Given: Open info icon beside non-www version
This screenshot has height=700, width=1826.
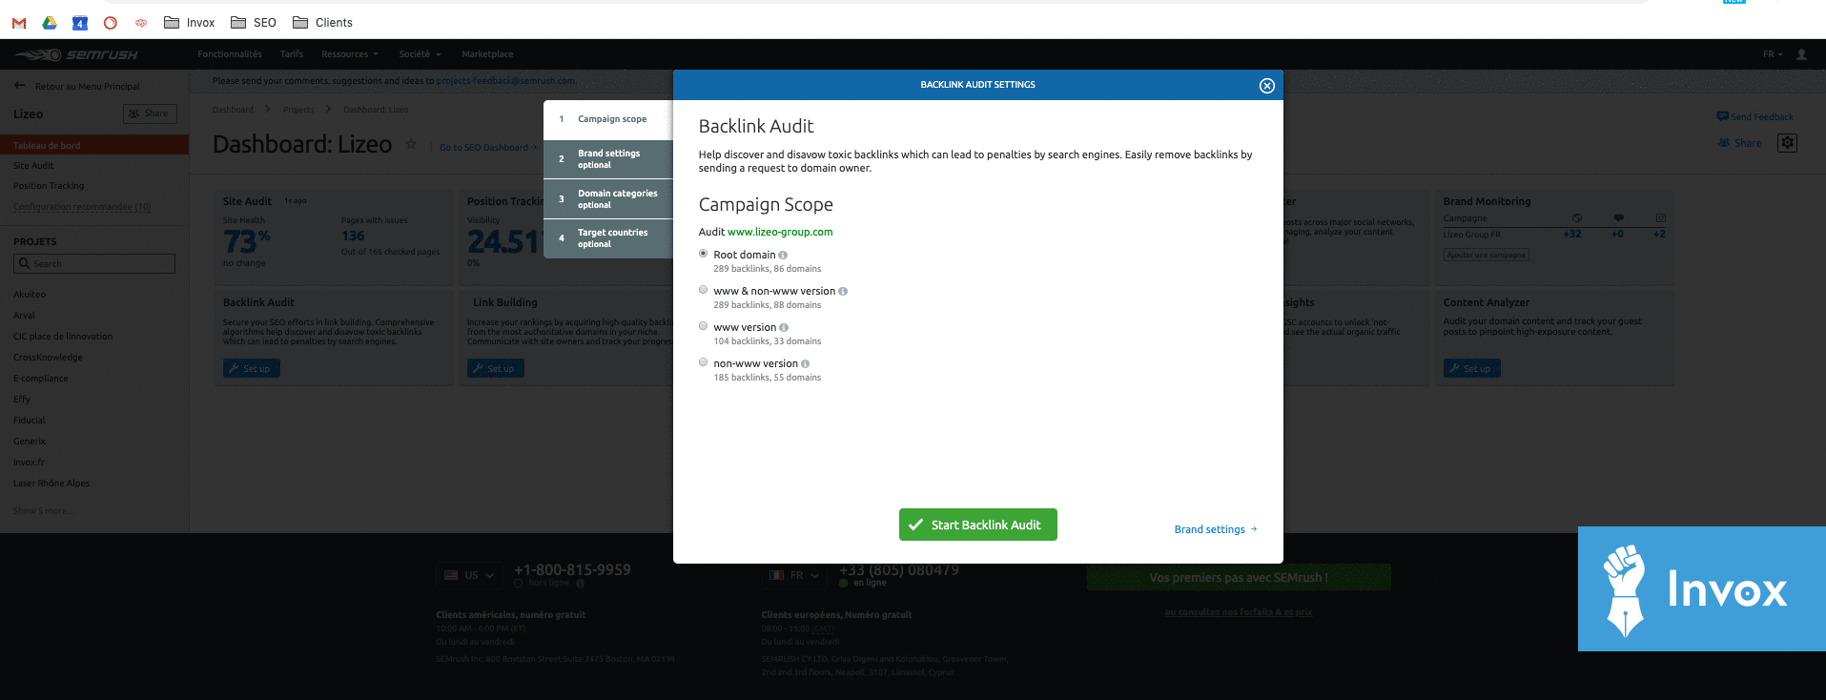Looking at the screenshot, I should [806, 364].
